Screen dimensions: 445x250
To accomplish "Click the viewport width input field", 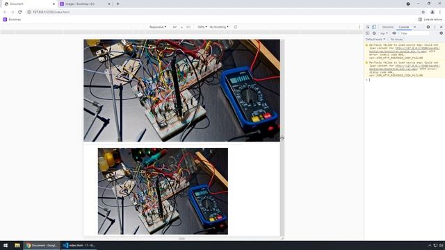I will [x=175, y=27].
